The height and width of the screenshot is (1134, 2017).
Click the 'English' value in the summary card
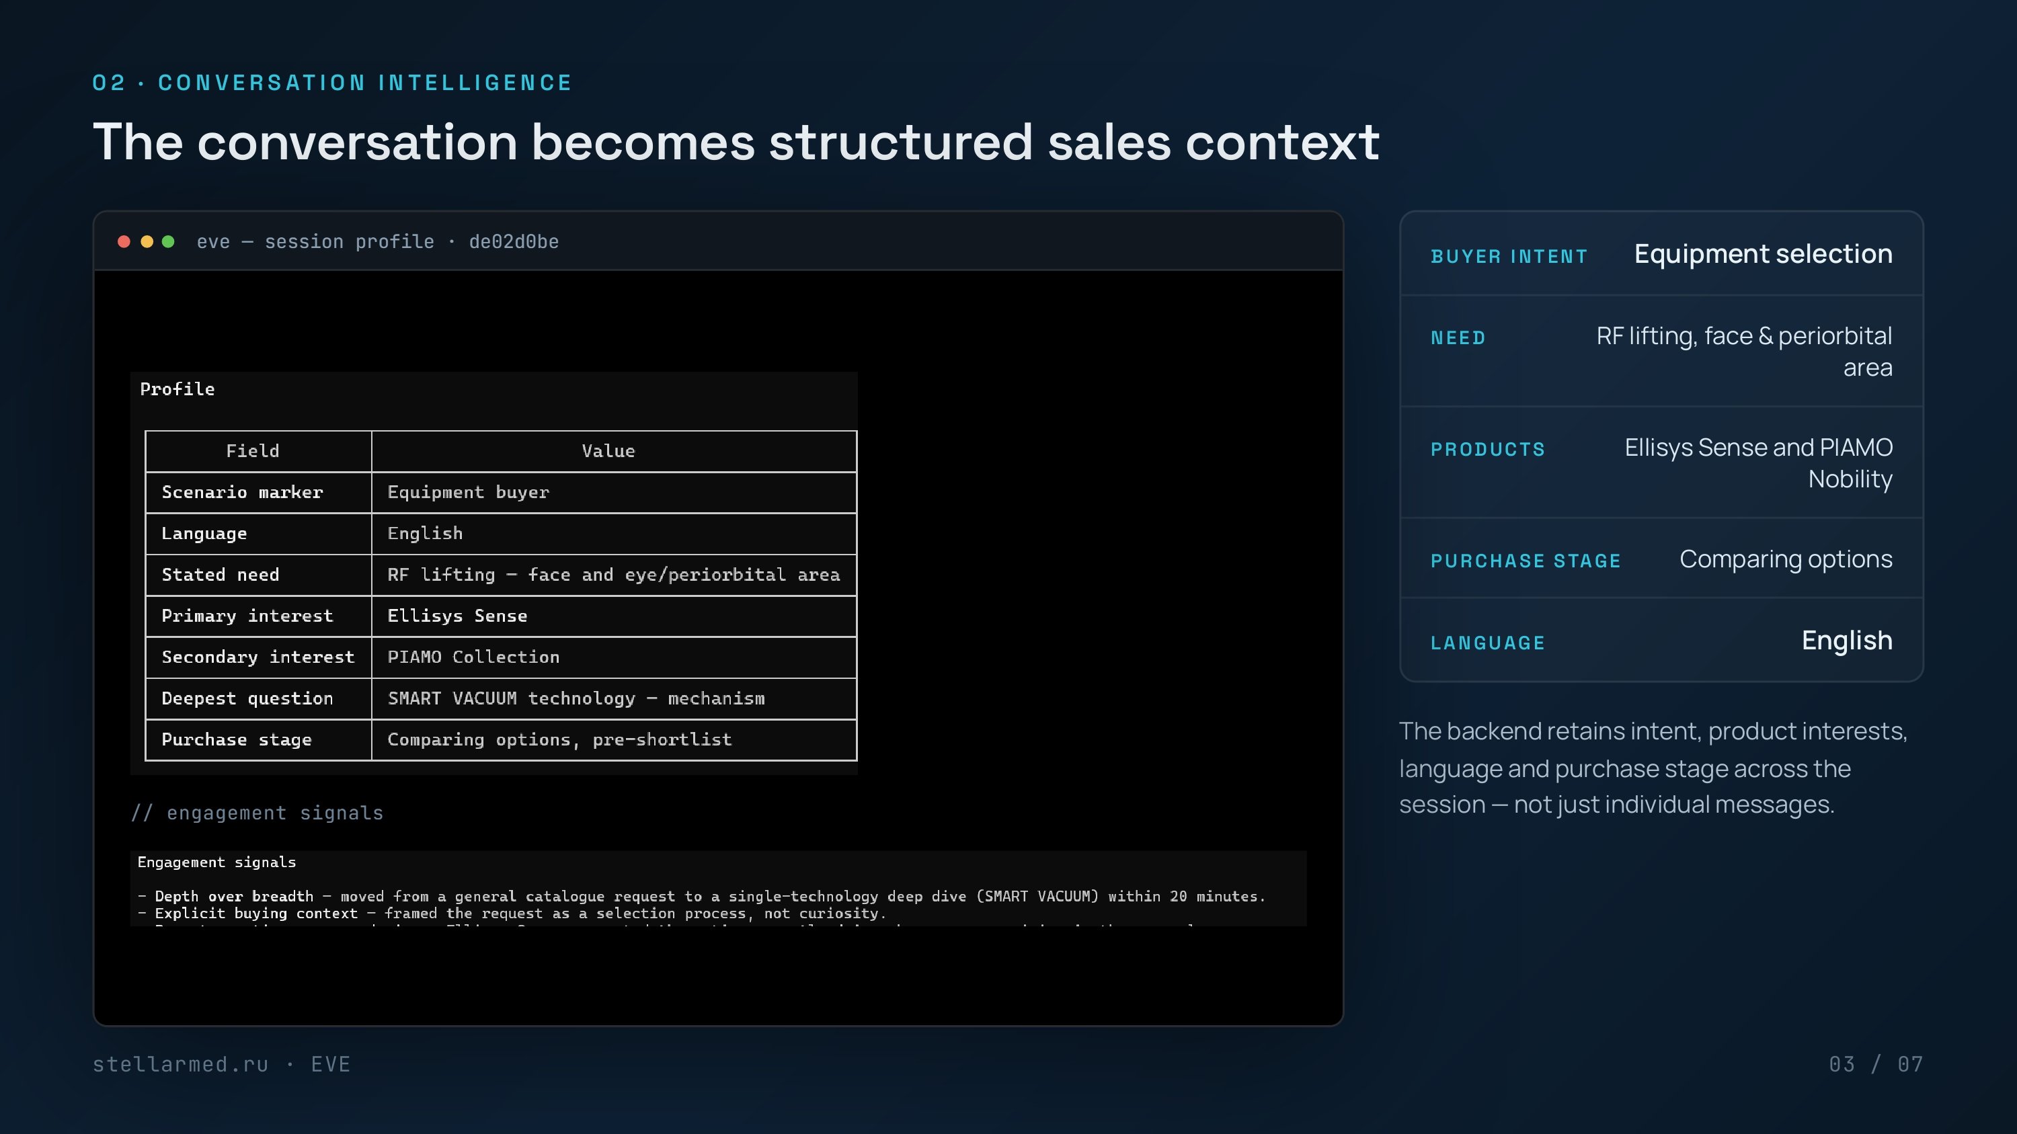(1847, 641)
